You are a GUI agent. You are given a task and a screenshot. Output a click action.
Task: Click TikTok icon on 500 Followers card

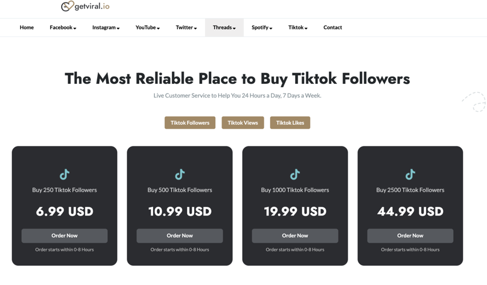pos(180,174)
